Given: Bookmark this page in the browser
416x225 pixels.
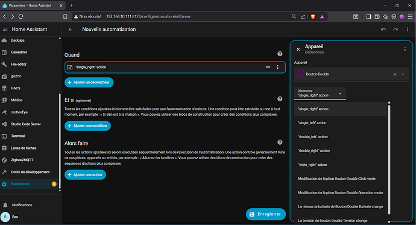Looking at the screenshot, I should tap(65, 16).
